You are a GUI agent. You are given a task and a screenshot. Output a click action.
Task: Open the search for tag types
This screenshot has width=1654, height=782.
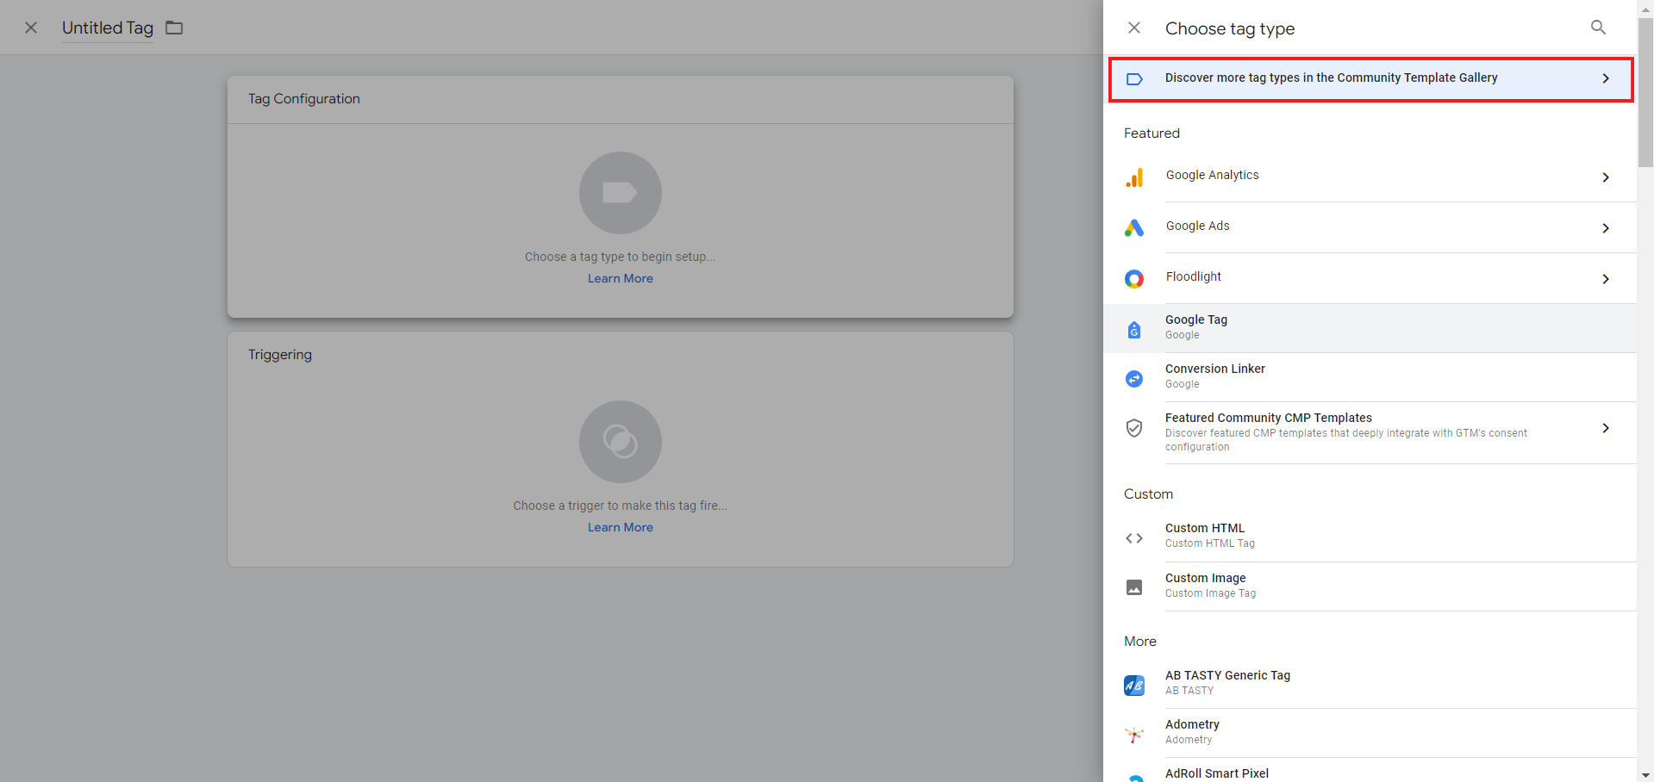(1598, 27)
